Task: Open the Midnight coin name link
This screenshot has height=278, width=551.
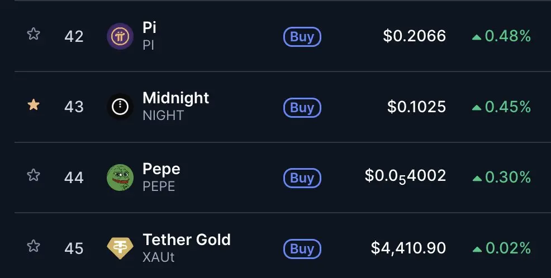Action: click(175, 98)
